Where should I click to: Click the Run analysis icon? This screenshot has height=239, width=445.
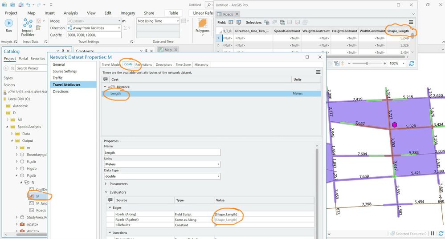[8, 23]
